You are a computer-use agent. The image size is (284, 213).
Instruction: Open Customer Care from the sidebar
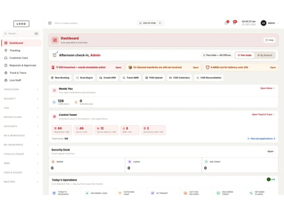click(x=21, y=58)
